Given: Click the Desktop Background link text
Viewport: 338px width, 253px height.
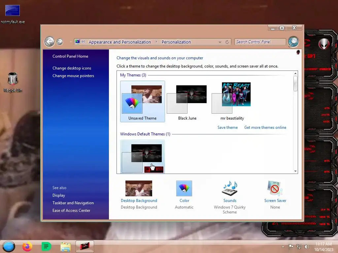Looking at the screenshot, I should tap(139, 201).
